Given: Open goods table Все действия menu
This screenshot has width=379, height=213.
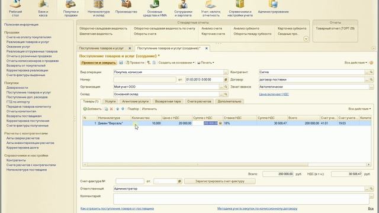Looking at the screenshot, I should [359, 109].
